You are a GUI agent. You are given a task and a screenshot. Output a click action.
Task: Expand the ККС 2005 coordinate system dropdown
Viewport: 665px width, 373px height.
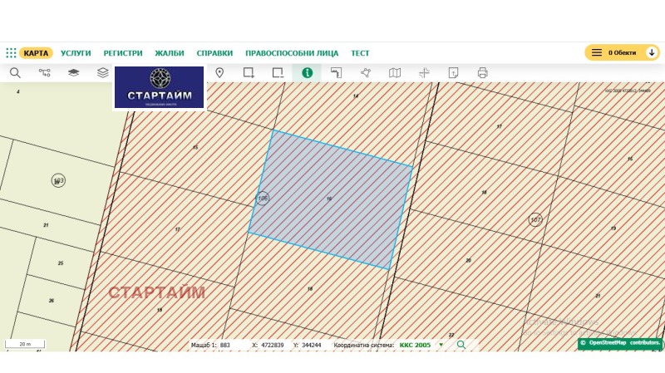441,345
